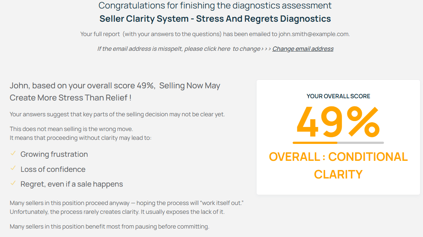Click the orange filled part of score bar
This screenshot has height=237, width=423.
(315, 143)
